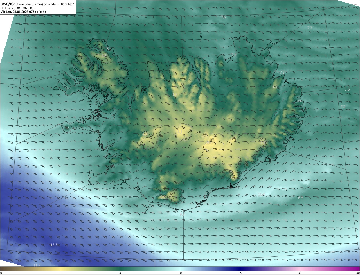Click the '7.4' value label on the map
Image resolution: width=360 pixels, height=275 pixels.
[x=299, y=101]
